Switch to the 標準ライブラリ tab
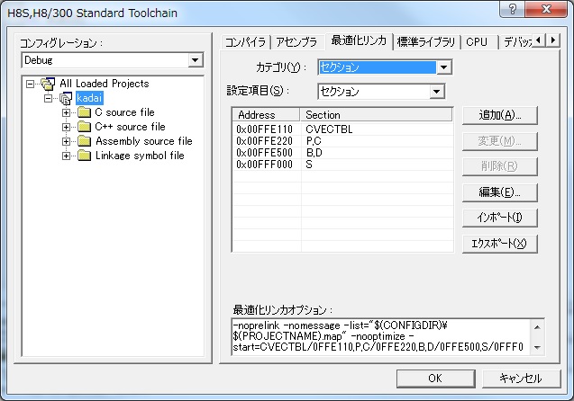Screen dimensions: 574x401 (x=427, y=42)
